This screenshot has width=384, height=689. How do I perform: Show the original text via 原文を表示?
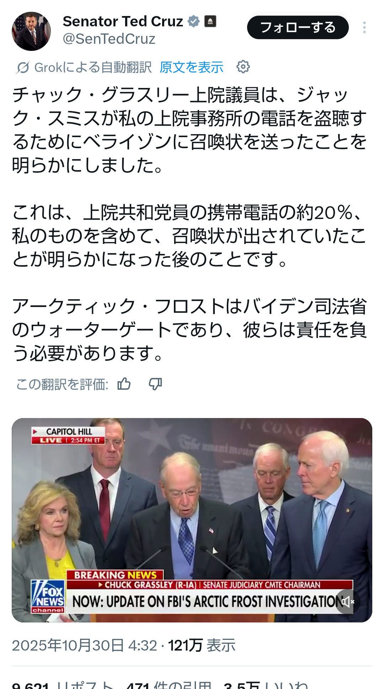[x=192, y=67]
